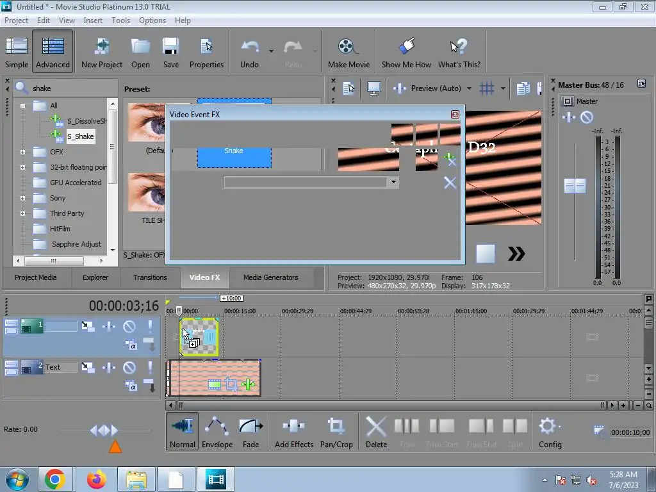The width and height of the screenshot is (656, 492).
Task: Expand the OFX folder
Action: 22,152
